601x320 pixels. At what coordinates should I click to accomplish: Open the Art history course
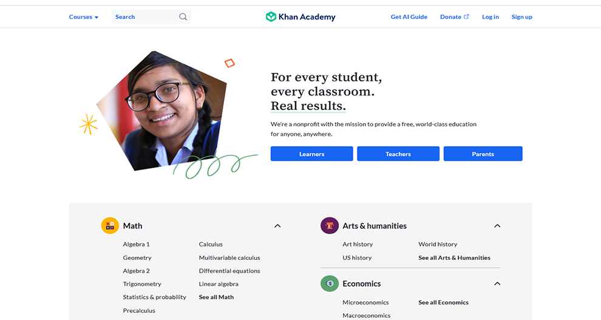357,244
